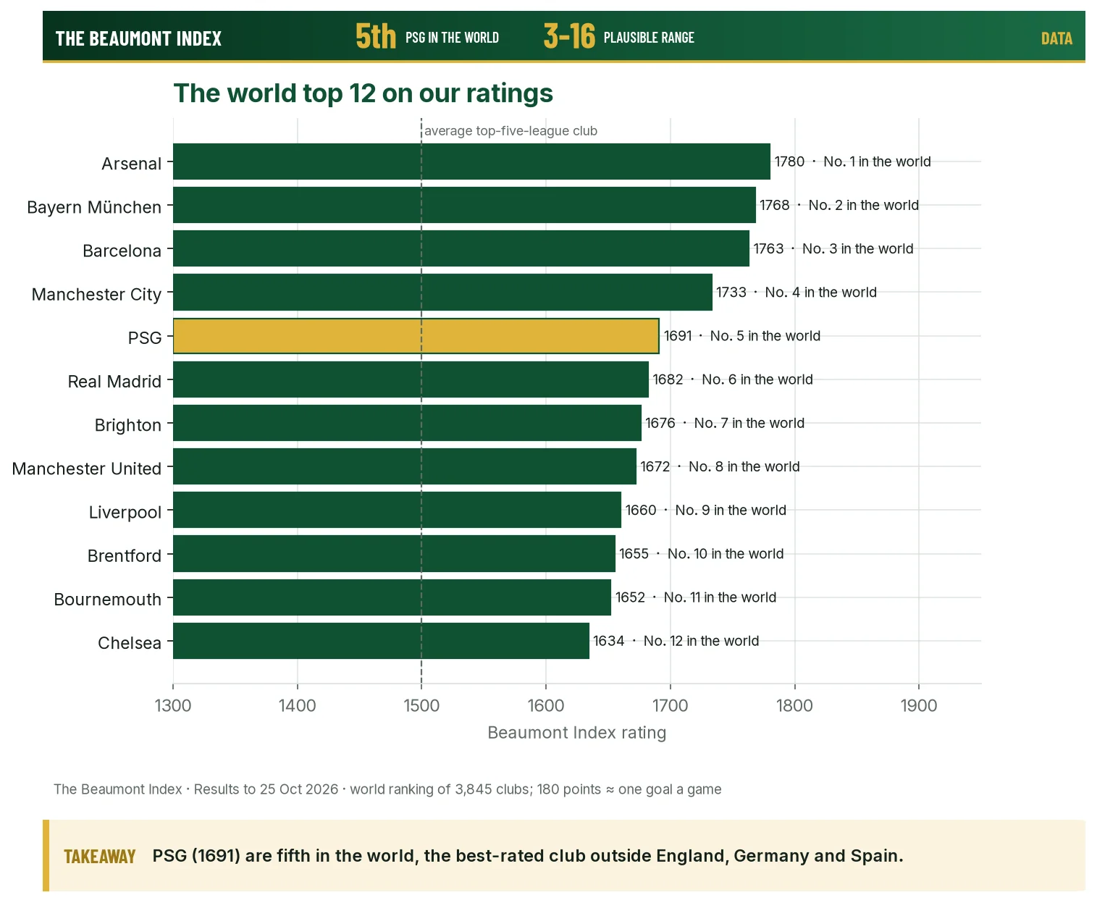Click the chart title "The world top 12 on our ratings"
The height and width of the screenshot is (903, 1097).
click(x=363, y=93)
